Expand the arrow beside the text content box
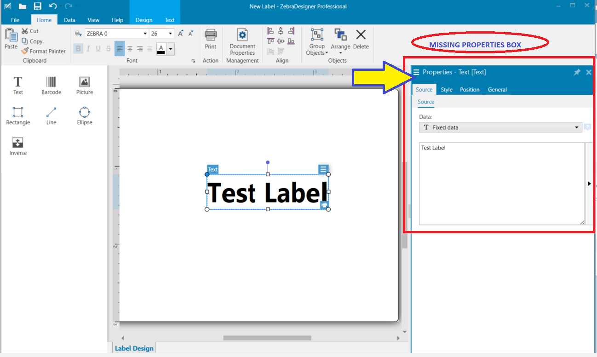The height and width of the screenshot is (357, 597). point(589,184)
